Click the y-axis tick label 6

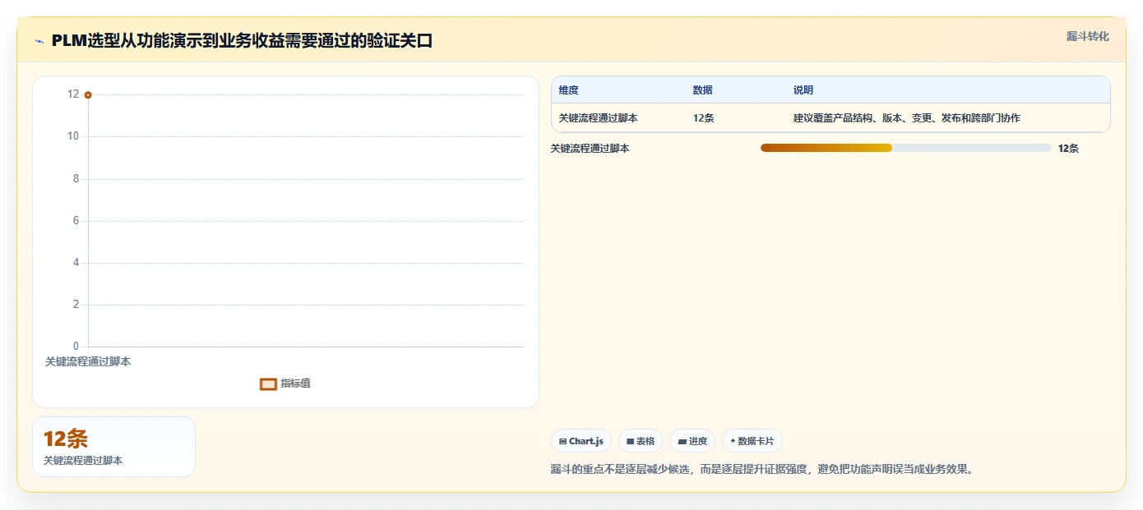click(76, 221)
